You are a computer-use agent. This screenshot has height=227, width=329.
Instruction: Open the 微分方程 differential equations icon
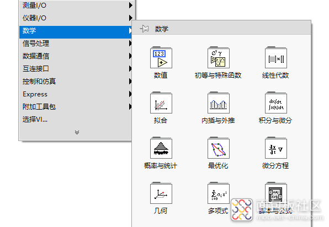tap(276, 148)
